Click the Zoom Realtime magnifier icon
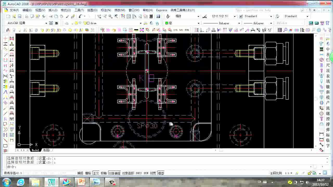 (105, 16)
